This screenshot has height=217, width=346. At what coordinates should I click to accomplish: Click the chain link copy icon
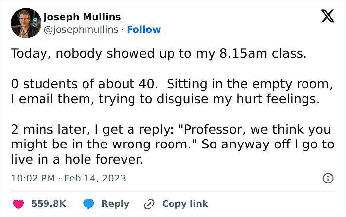tap(149, 204)
